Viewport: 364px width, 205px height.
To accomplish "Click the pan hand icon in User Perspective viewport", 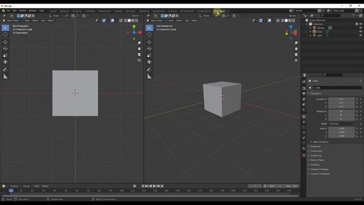I will [296, 49].
